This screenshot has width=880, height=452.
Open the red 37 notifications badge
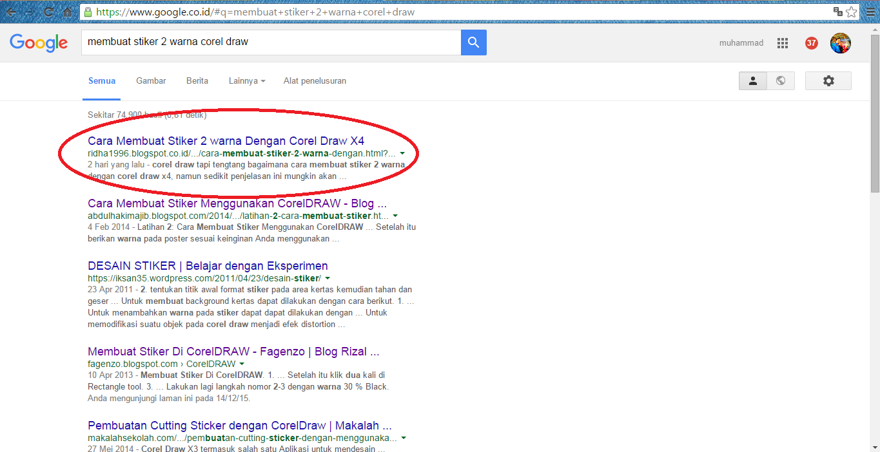pos(812,43)
